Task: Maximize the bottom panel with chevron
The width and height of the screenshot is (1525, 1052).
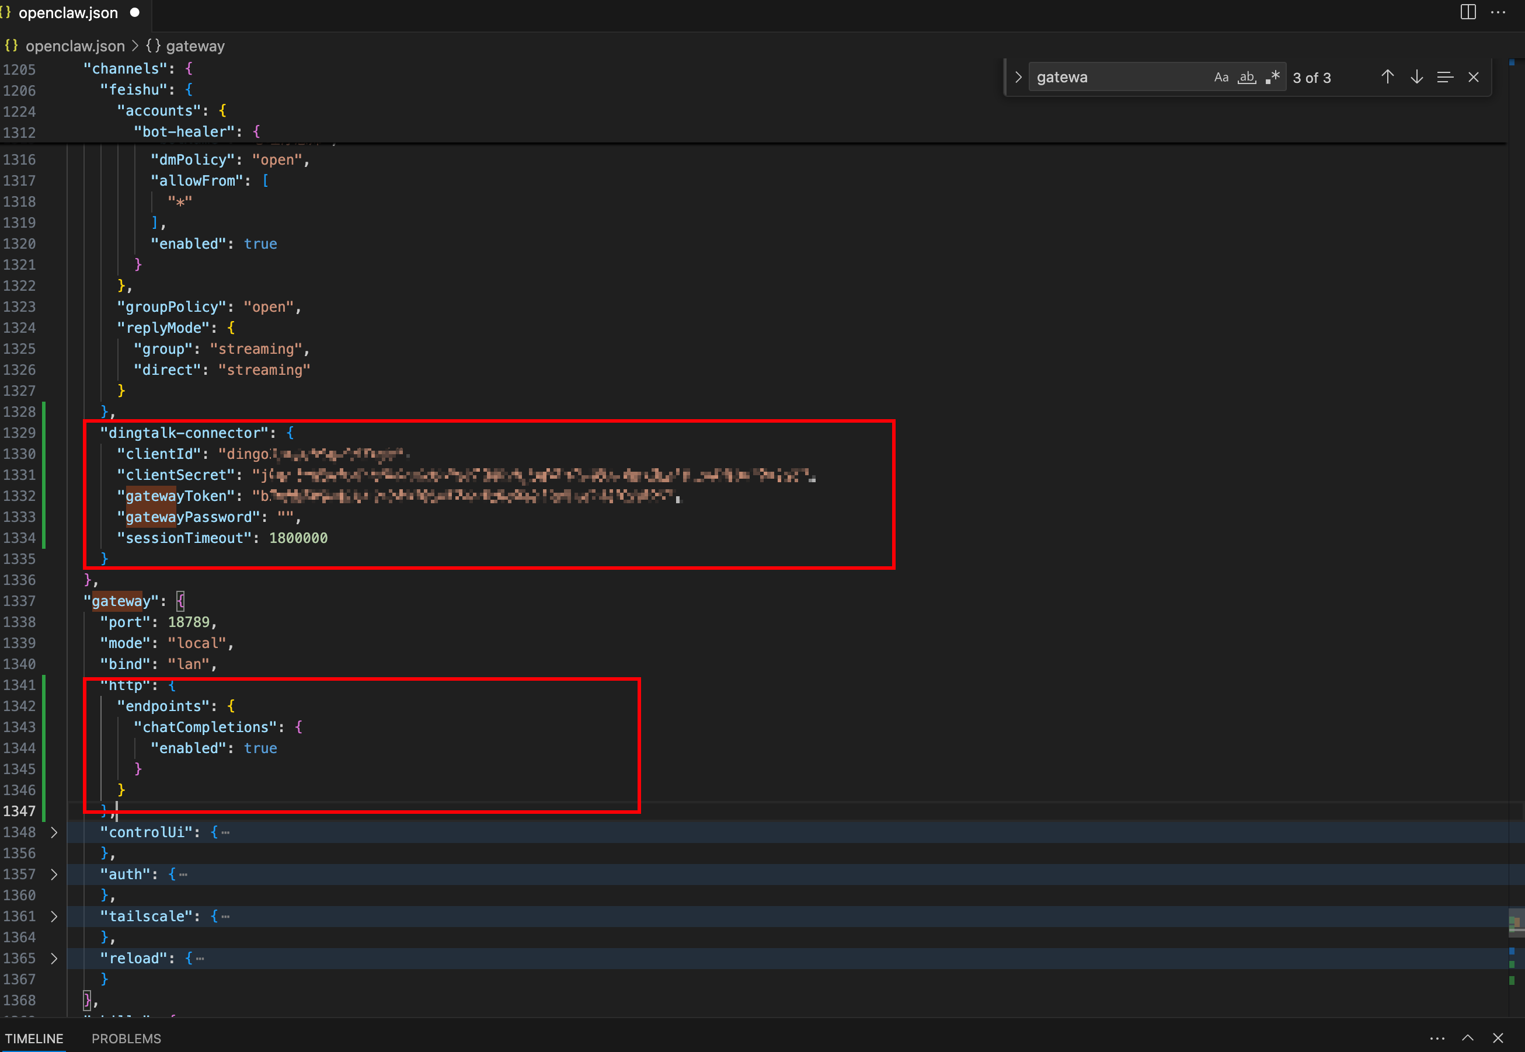Action: tap(1468, 1037)
